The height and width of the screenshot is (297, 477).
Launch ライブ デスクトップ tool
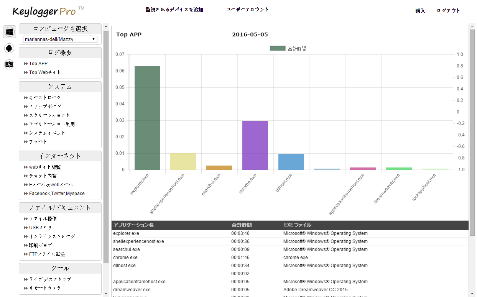pyautogui.click(x=50, y=279)
